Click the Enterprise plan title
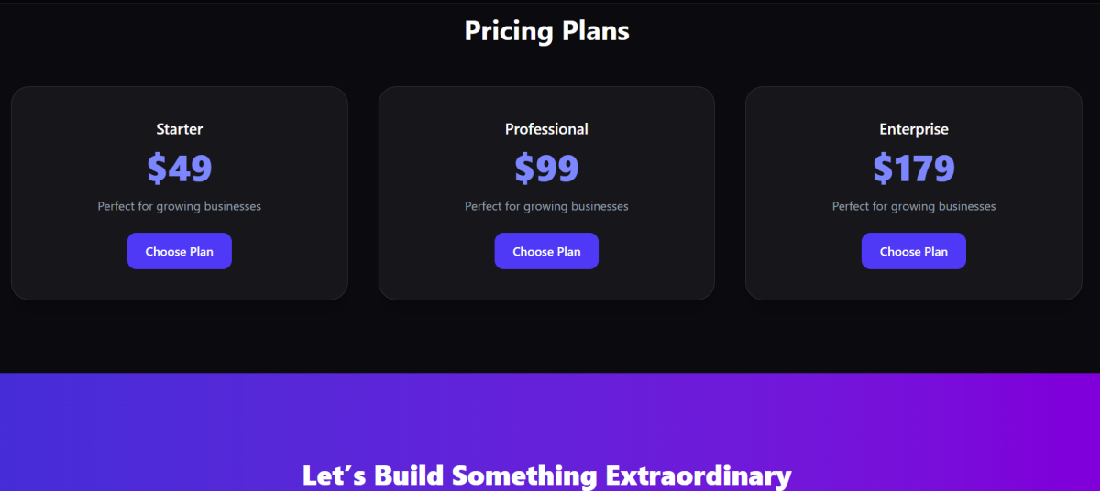Image resolution: width=1100 pixels, height=491 pixels. (914, 129)
